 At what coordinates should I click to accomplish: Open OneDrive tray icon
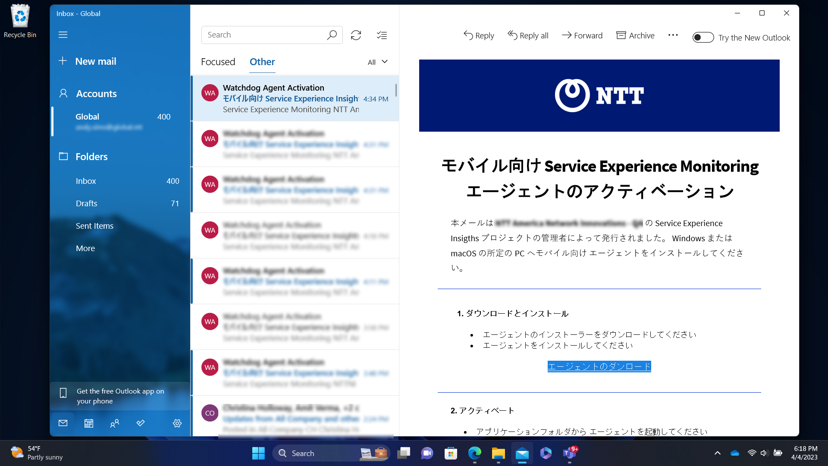(x=735, y=453)
